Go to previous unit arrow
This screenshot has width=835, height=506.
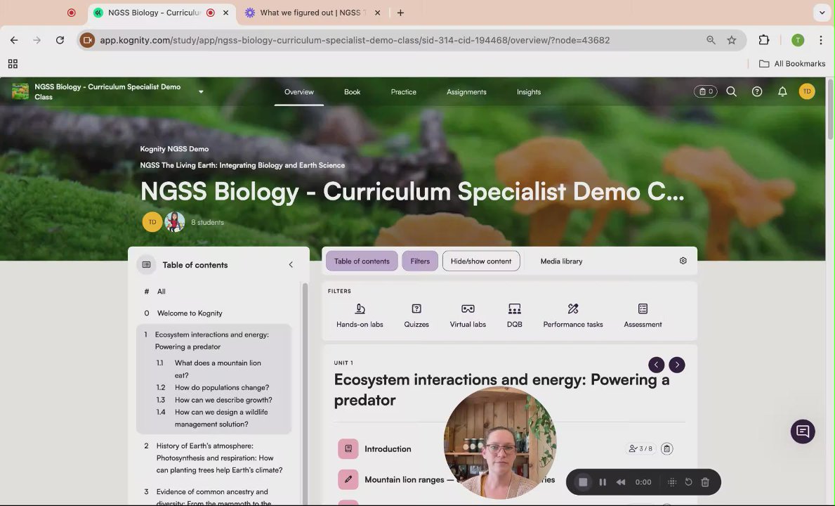[x=656, y=365]
